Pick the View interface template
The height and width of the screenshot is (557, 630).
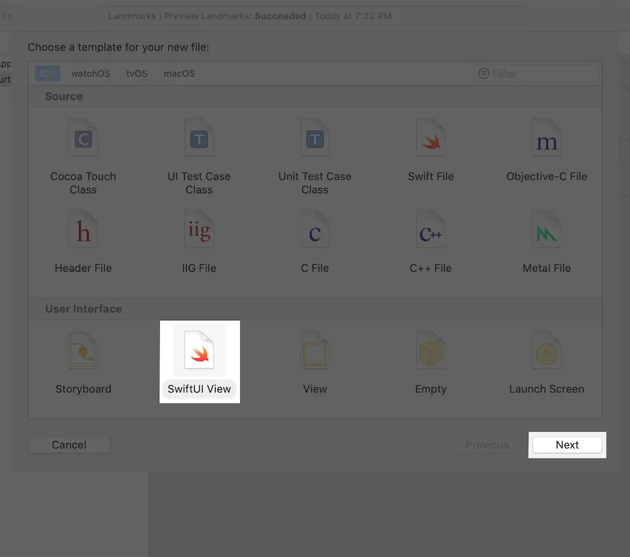coord(314,363)
